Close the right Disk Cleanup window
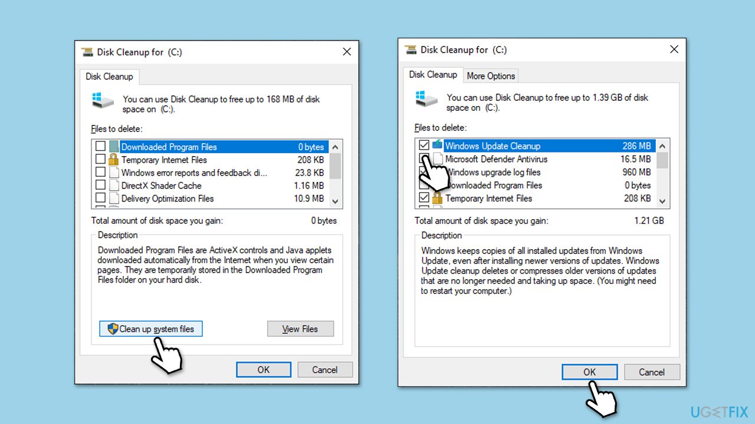 [x=674, y=50]
